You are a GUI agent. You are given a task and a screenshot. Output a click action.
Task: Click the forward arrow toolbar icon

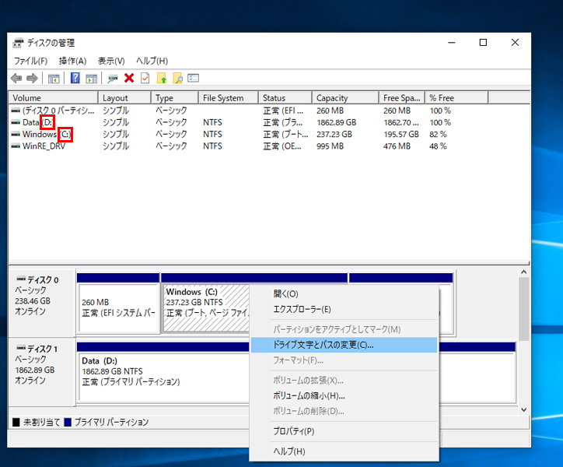point(32,78)
